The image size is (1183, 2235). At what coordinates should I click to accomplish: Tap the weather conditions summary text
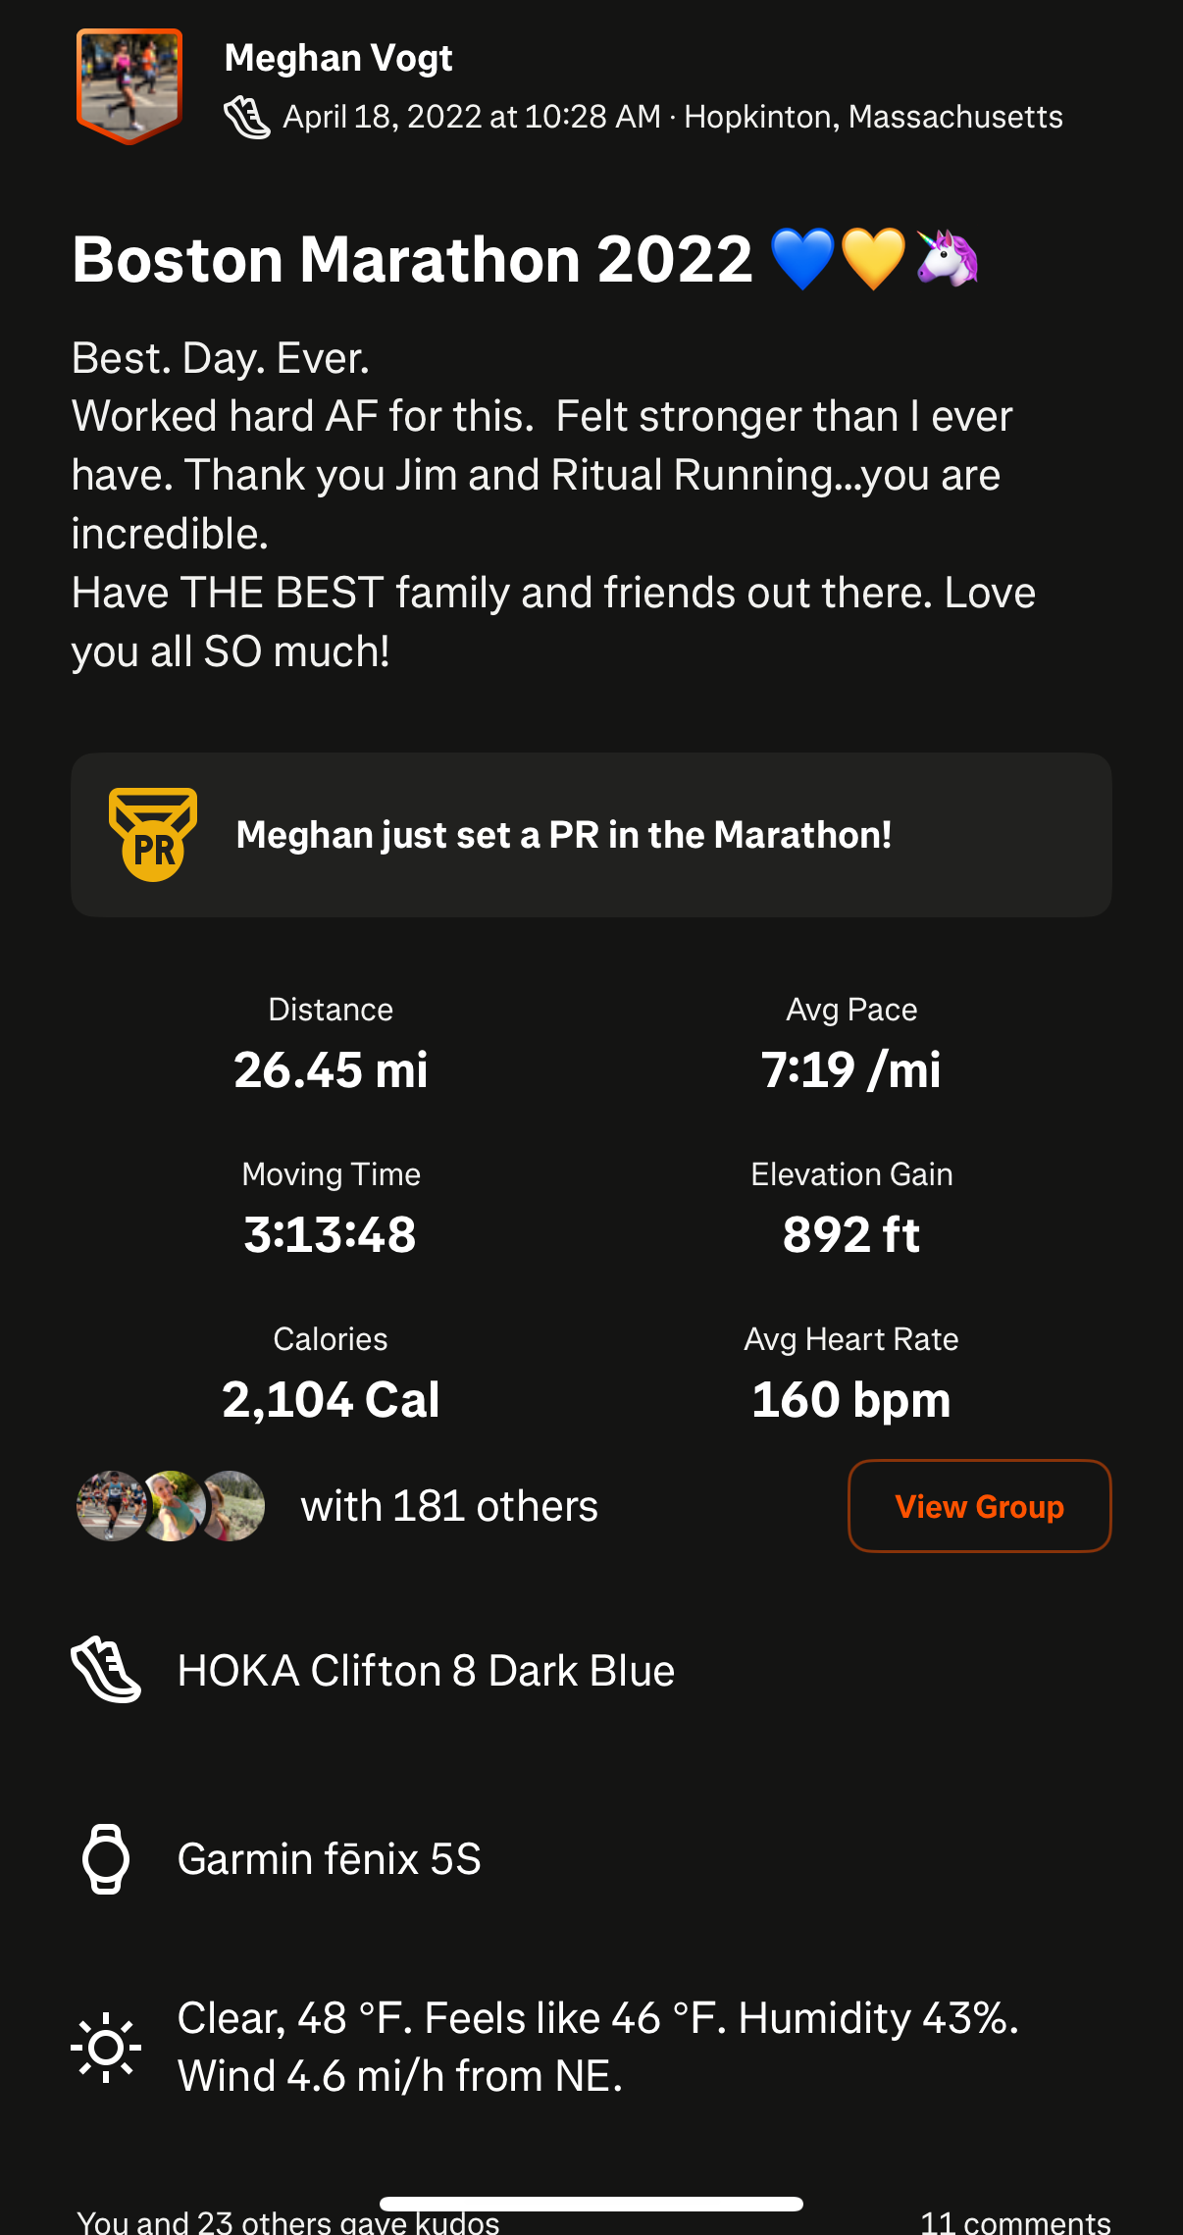(x=597, y=2048)
